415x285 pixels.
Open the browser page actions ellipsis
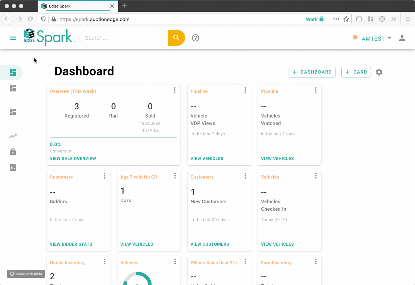click(x=336, y=19)
